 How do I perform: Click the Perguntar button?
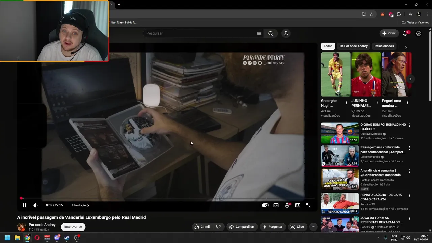(x=272, y=227)
